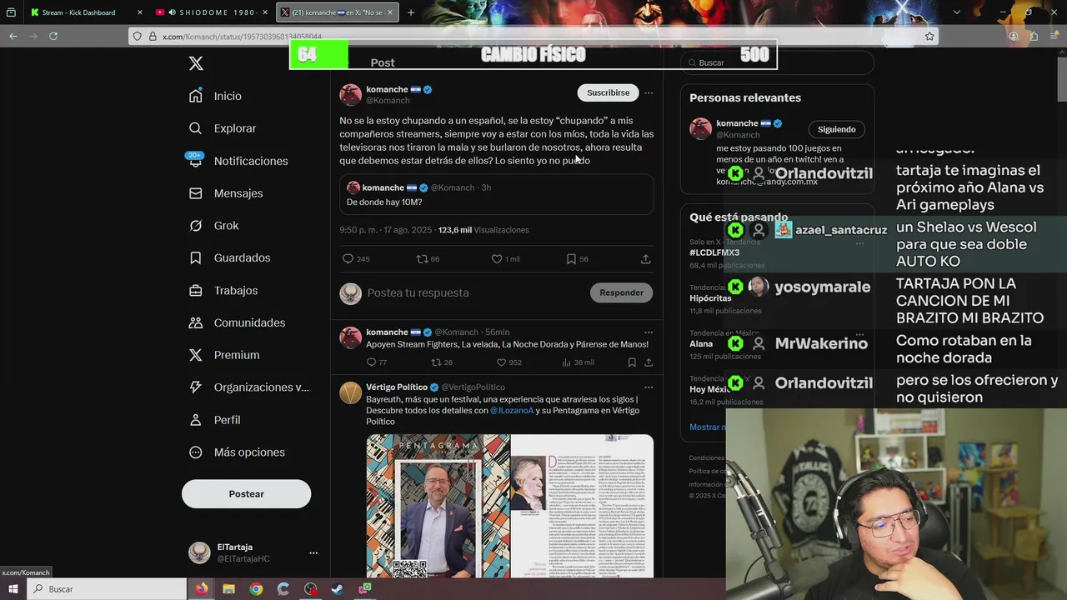Reload the page
The height and width of the screenshot is (600, 1067).
click(53, 36)
